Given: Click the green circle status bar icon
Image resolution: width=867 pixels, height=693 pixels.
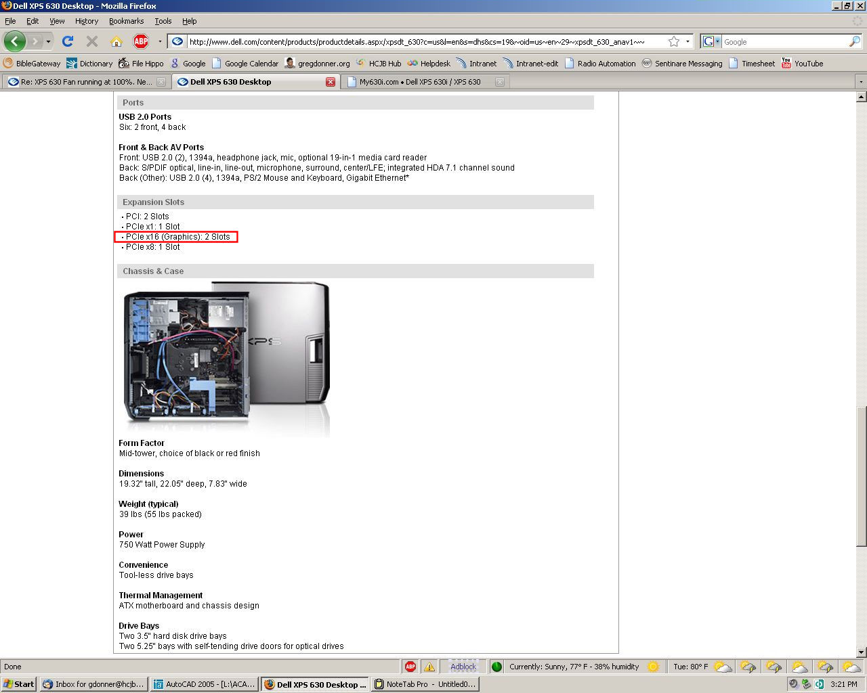Looking at the screenshot, I should [496, 667].
